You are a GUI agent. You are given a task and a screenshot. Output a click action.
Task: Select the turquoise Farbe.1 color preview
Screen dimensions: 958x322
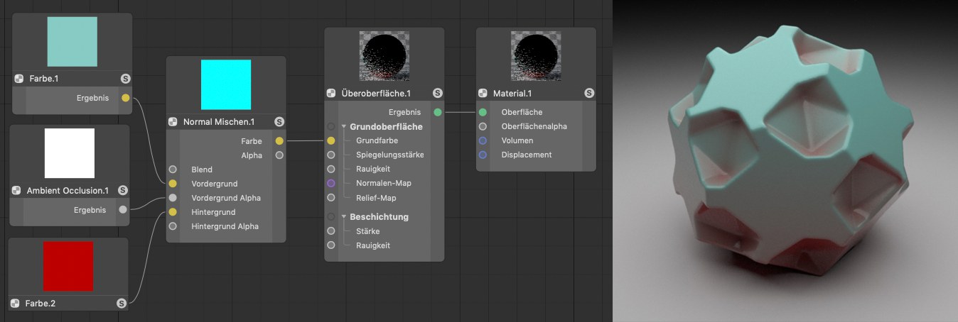72,42
